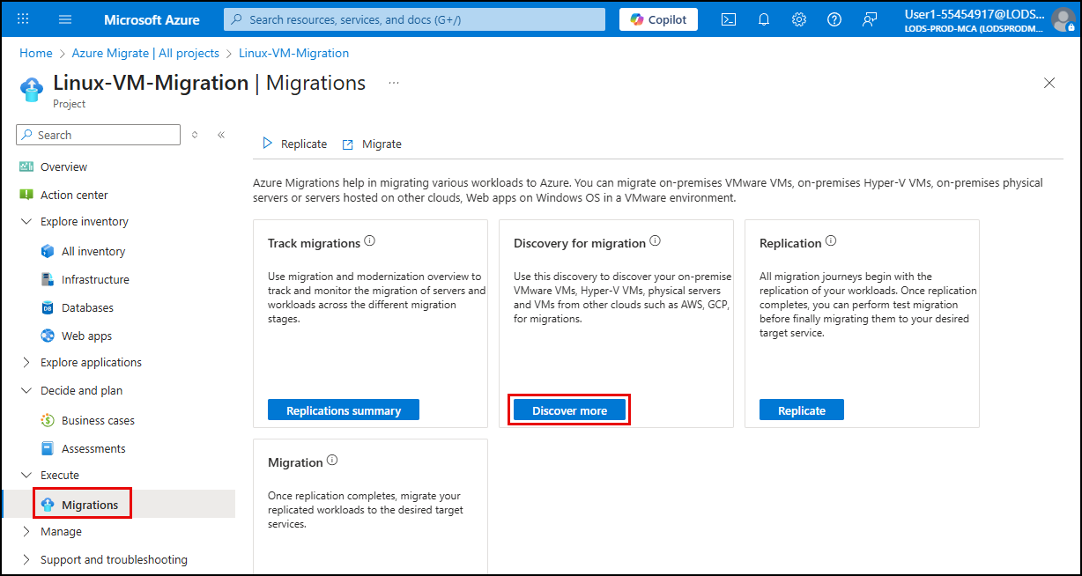This screenshot has height=576, width=1082.
Task: Click the Assessments checklist icon
Action: (x=48, y=448)
